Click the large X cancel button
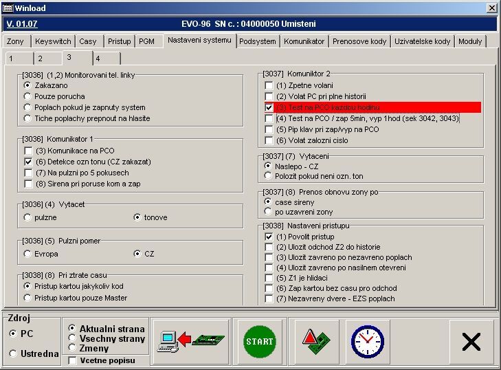The height and width of the screenshot is (370, 501). click(471, 341)
